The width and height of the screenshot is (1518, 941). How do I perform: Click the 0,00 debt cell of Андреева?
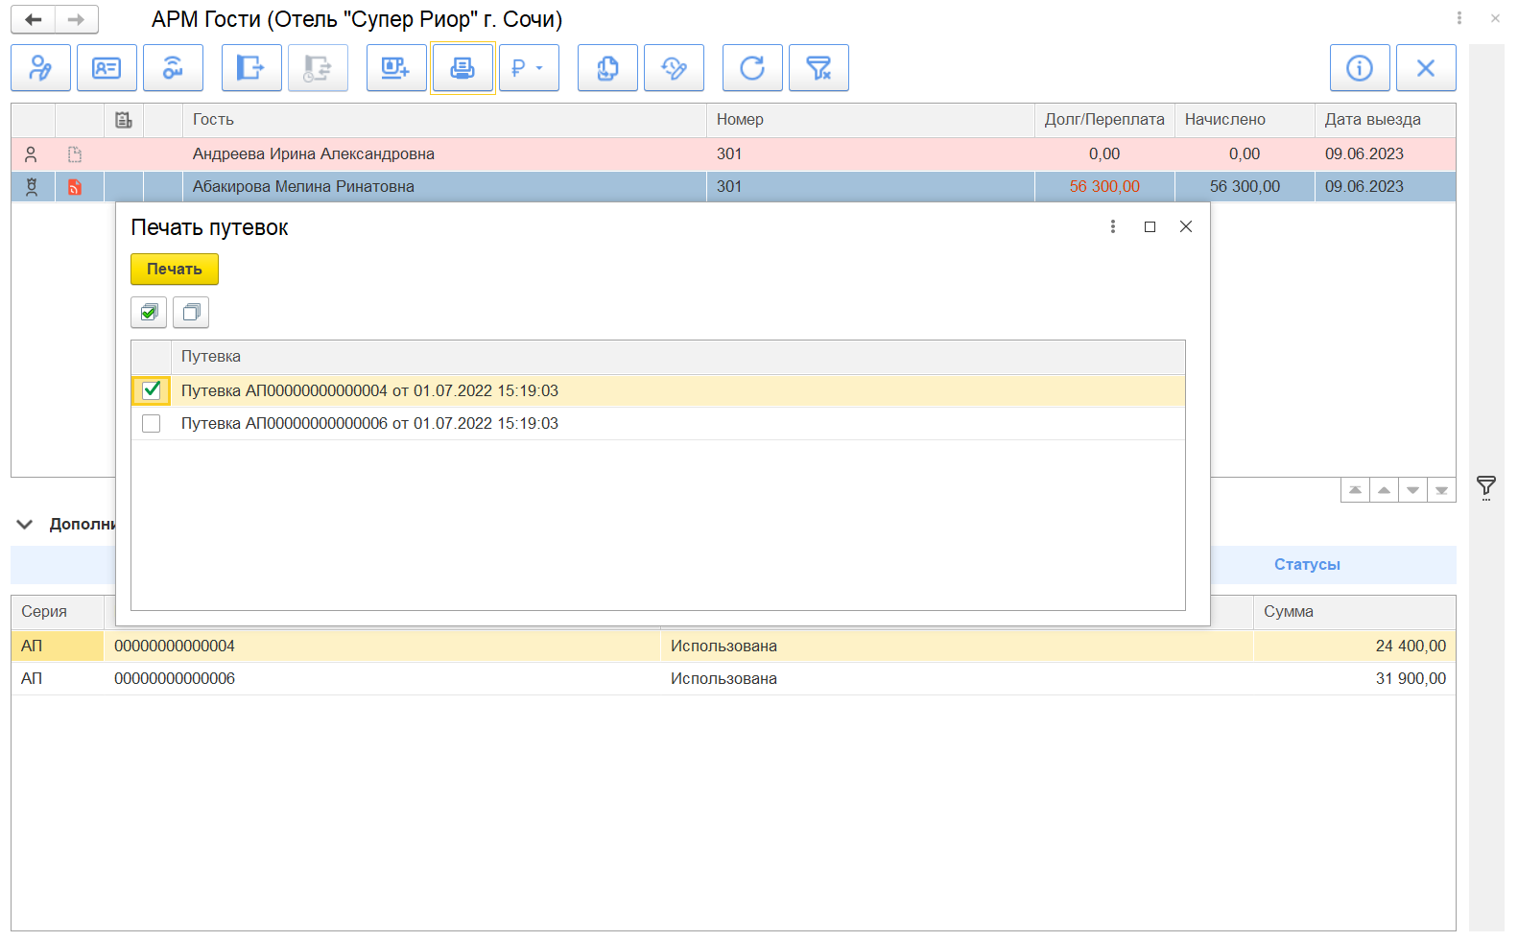click(1104, 154)
